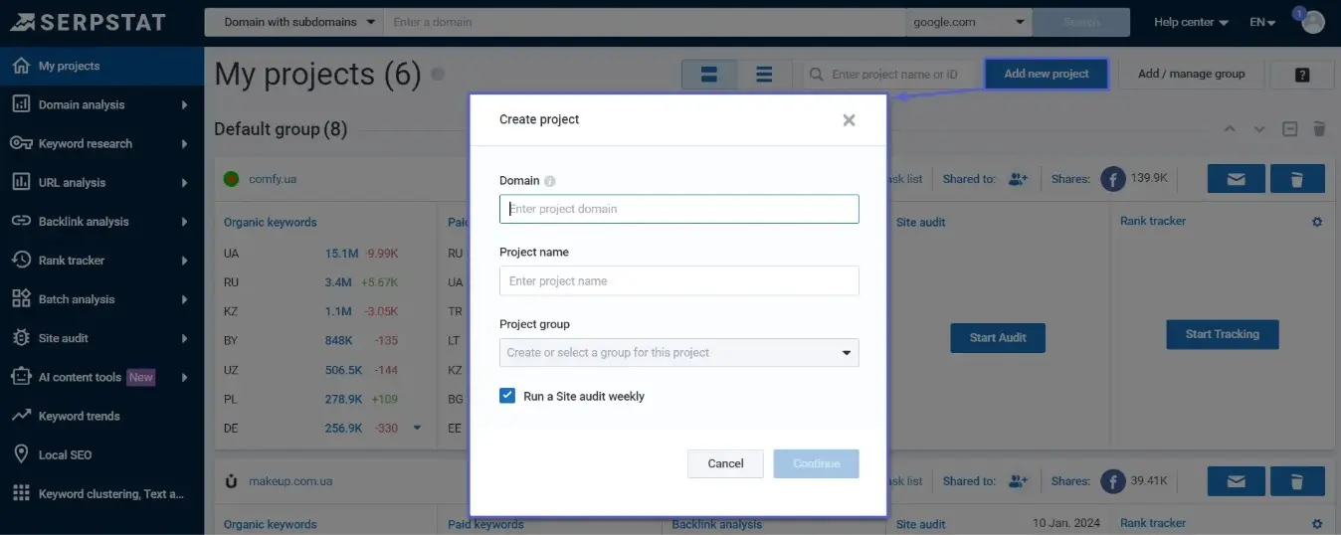The height and width of the screenshot is (535, 1341).
Task: Expand Keyword research submenu arrow
Action: (x=185, y=143)
